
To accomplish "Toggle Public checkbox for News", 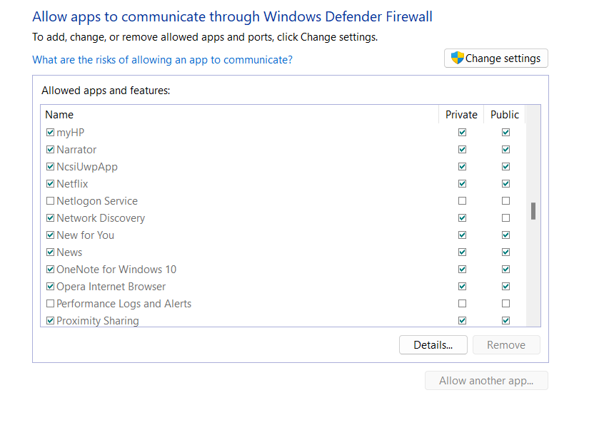I will (x=505, y=252).
